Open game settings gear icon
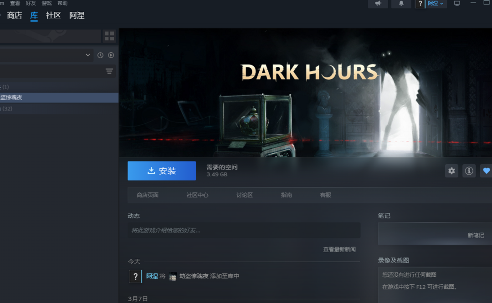 coord(451,171)
